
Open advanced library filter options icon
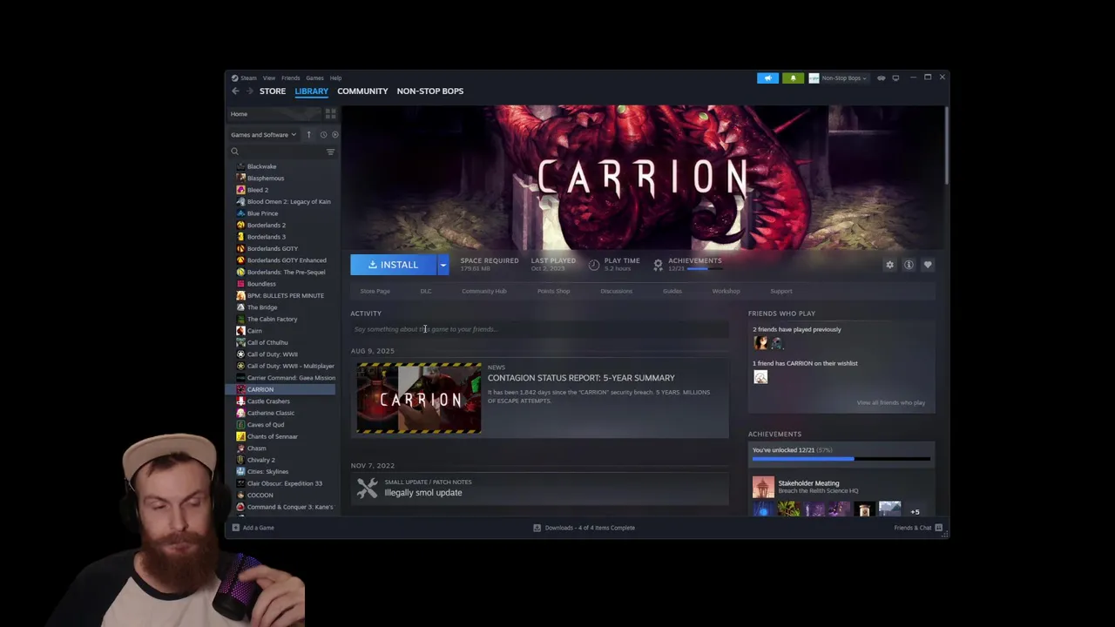[x=330, y=152]
